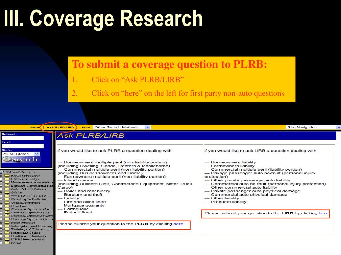Click the Presidents Corner folder icon

(x=7, y=233)
